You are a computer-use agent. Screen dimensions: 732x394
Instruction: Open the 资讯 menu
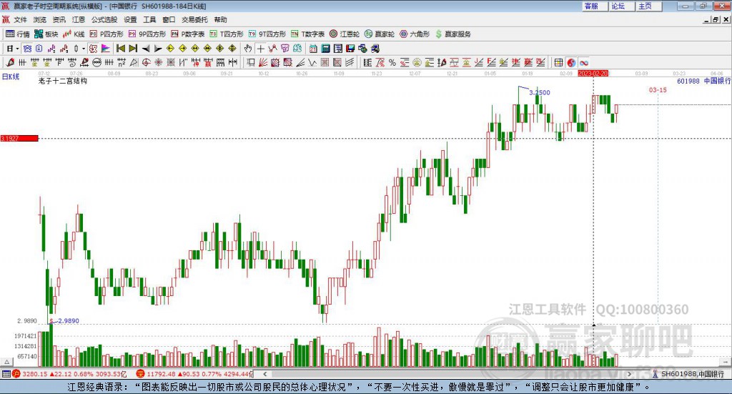point(59,19)
